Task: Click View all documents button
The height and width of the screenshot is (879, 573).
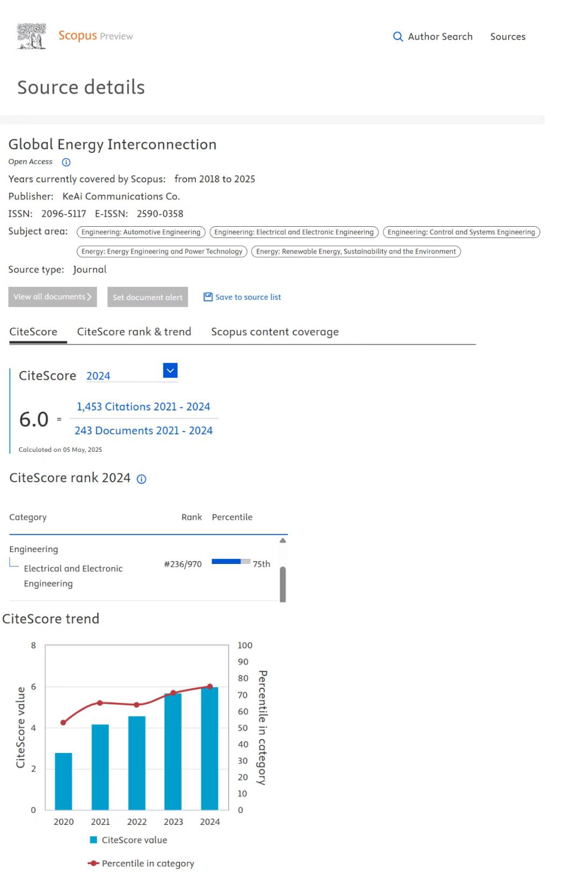Action: (x=52, y=297)
